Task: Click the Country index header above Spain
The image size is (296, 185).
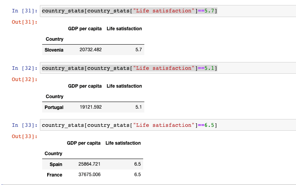Action: [53, 154]
